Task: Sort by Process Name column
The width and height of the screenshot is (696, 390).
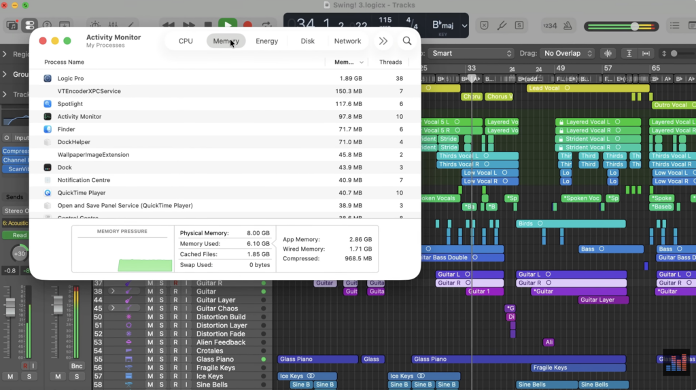Action: pyautogui.click(x=65, y=62)
